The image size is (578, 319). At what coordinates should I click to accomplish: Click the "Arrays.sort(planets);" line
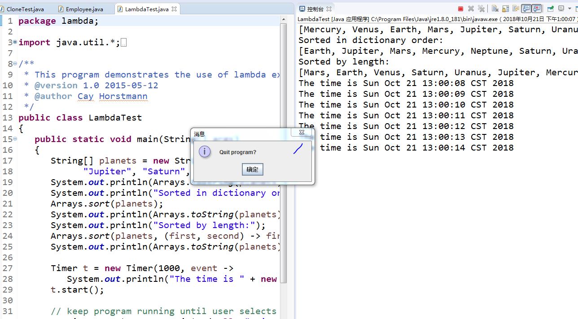tap(107, 203)
